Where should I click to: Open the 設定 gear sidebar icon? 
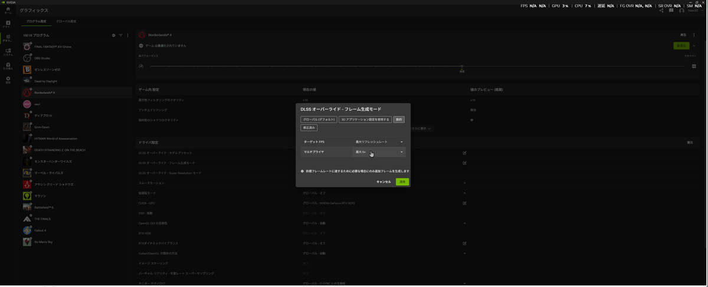pyautogui.click(x=8, y=80)
